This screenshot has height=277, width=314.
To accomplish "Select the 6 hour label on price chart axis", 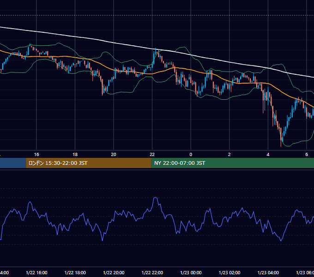I will coord(307,155).
